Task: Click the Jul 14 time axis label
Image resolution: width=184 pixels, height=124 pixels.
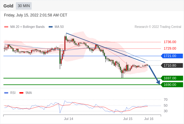Action: click(x=69, y=119)
